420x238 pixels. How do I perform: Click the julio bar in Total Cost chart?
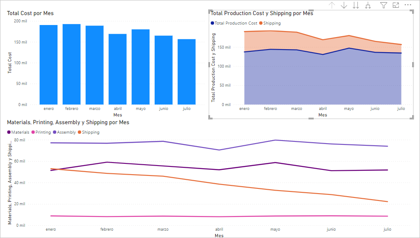pyautogui.click(x=186, y=72)
